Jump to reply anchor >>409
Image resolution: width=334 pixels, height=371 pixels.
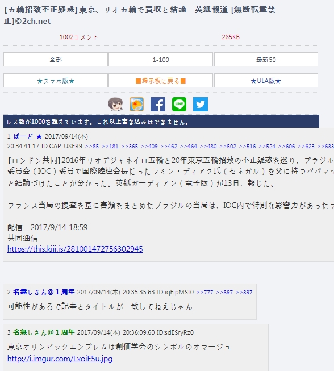[x=149, y=146]
